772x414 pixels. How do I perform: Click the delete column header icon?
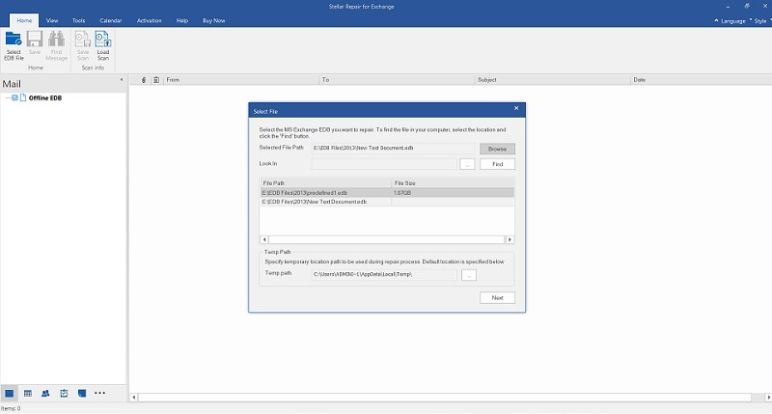click(156, 80)
